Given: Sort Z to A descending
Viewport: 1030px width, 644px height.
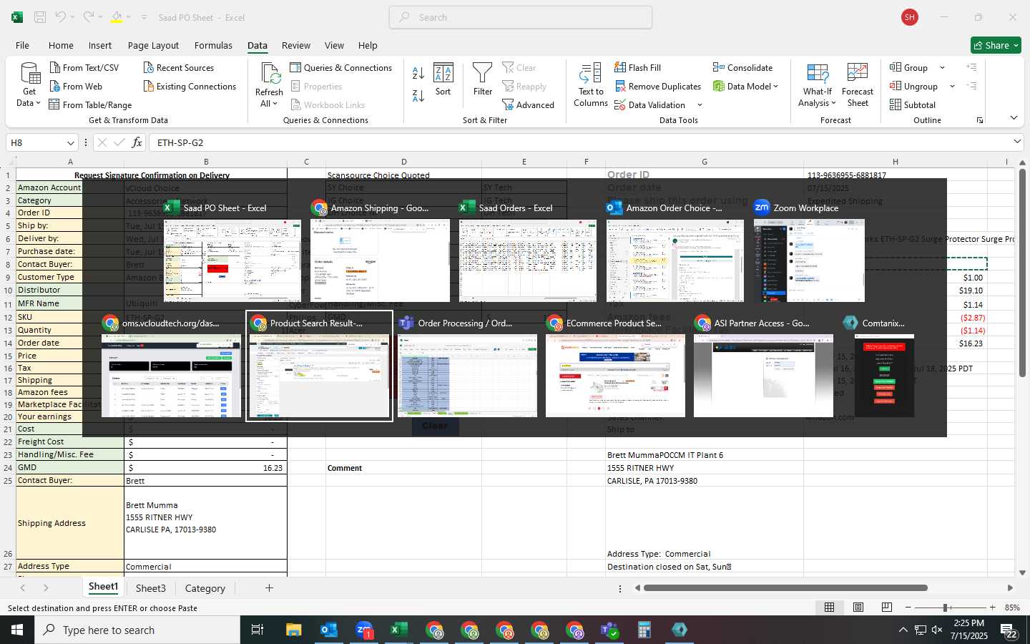Looking at the screenshot, I should 418,95.
